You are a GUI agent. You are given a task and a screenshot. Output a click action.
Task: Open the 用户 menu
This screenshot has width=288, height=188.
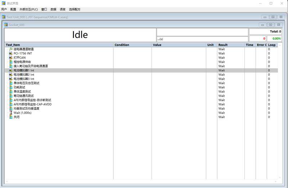[x=4, y=9]
